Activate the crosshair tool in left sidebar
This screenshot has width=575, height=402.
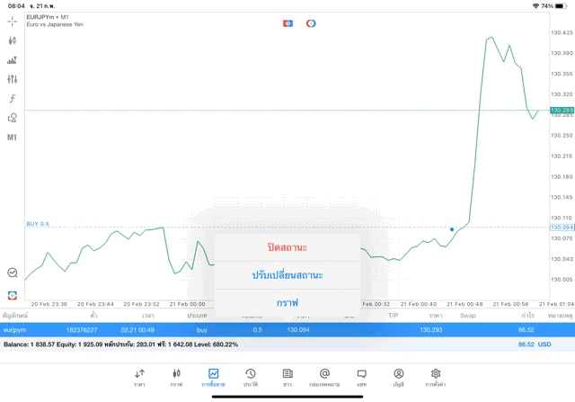click(13, 21)
